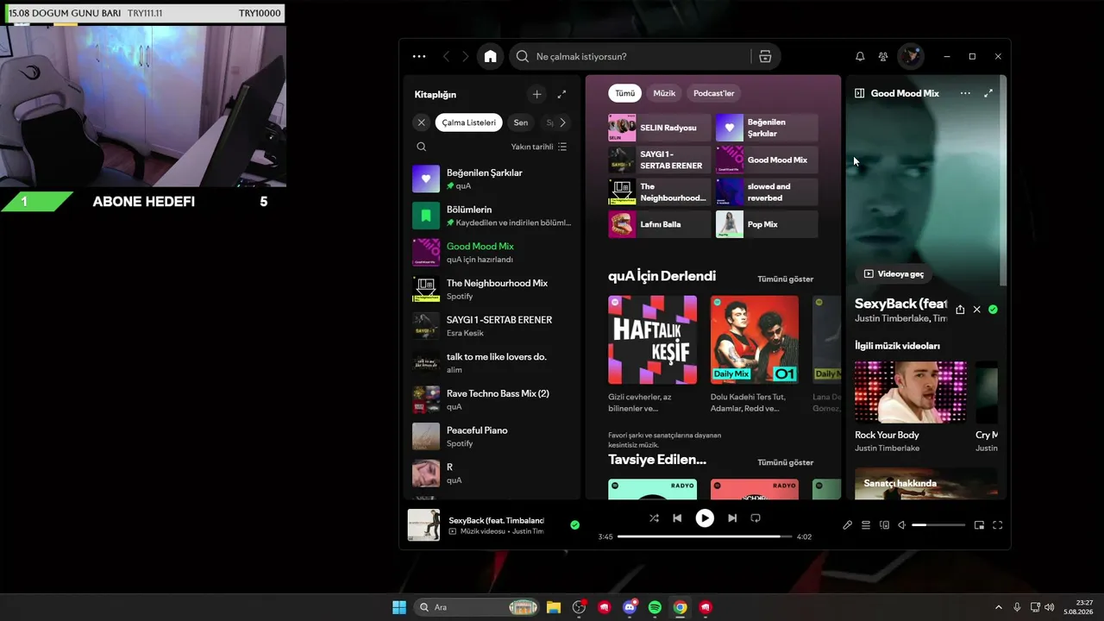Toggle liked status in the player bar
Image resolution: width=1104 pixels, height=621 pixels.
(x=574, y=524)
